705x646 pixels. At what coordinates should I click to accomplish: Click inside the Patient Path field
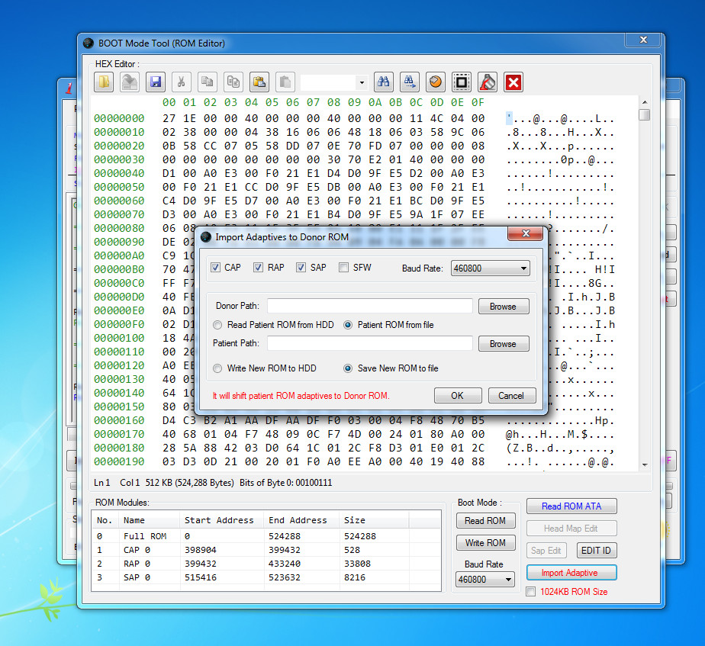[369, 343]
